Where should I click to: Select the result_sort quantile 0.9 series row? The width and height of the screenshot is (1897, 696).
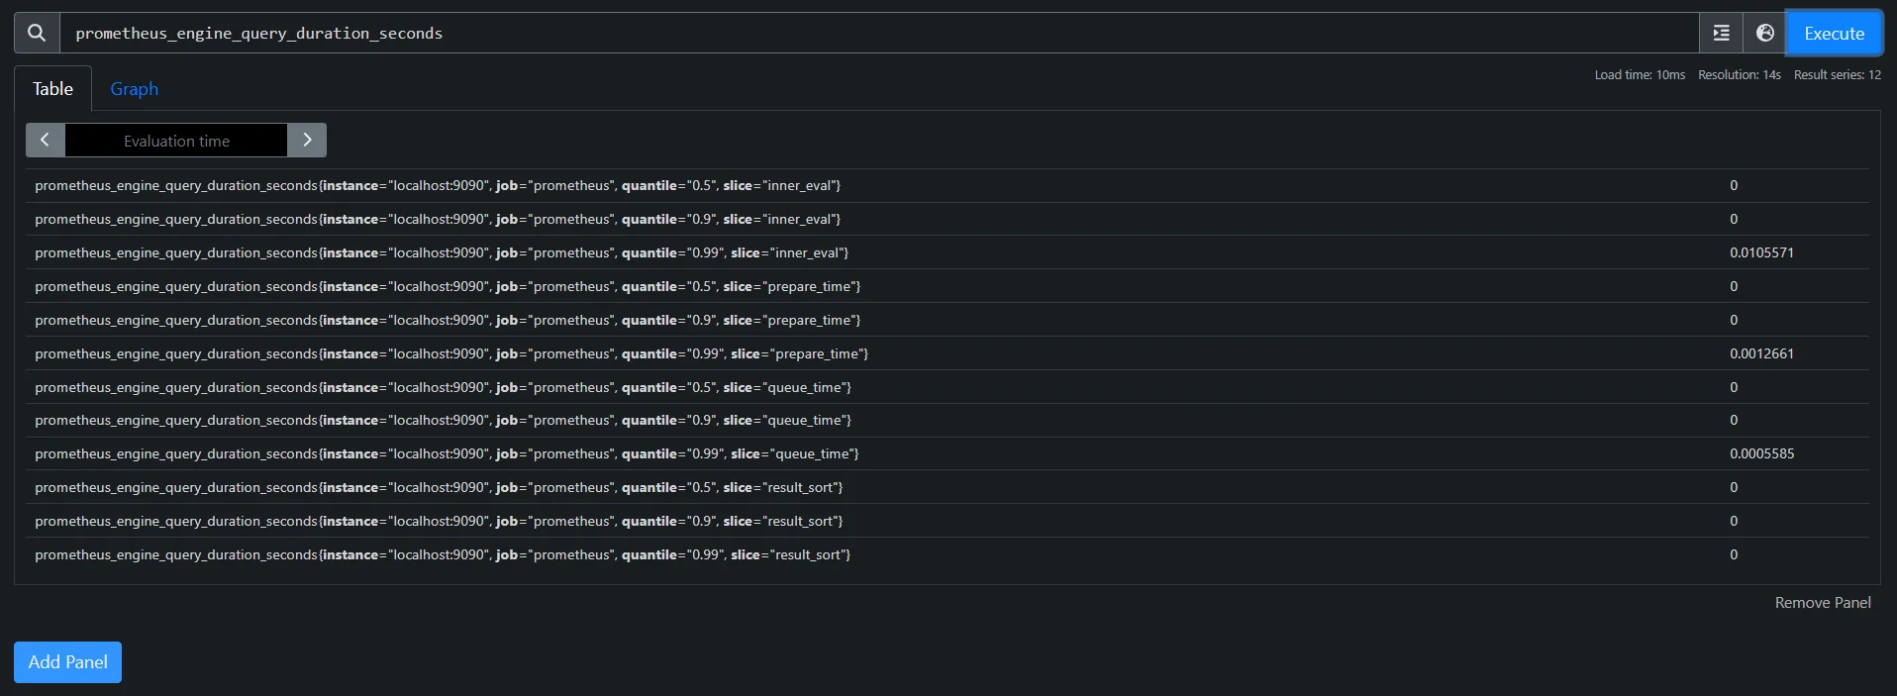pos(439,521)
